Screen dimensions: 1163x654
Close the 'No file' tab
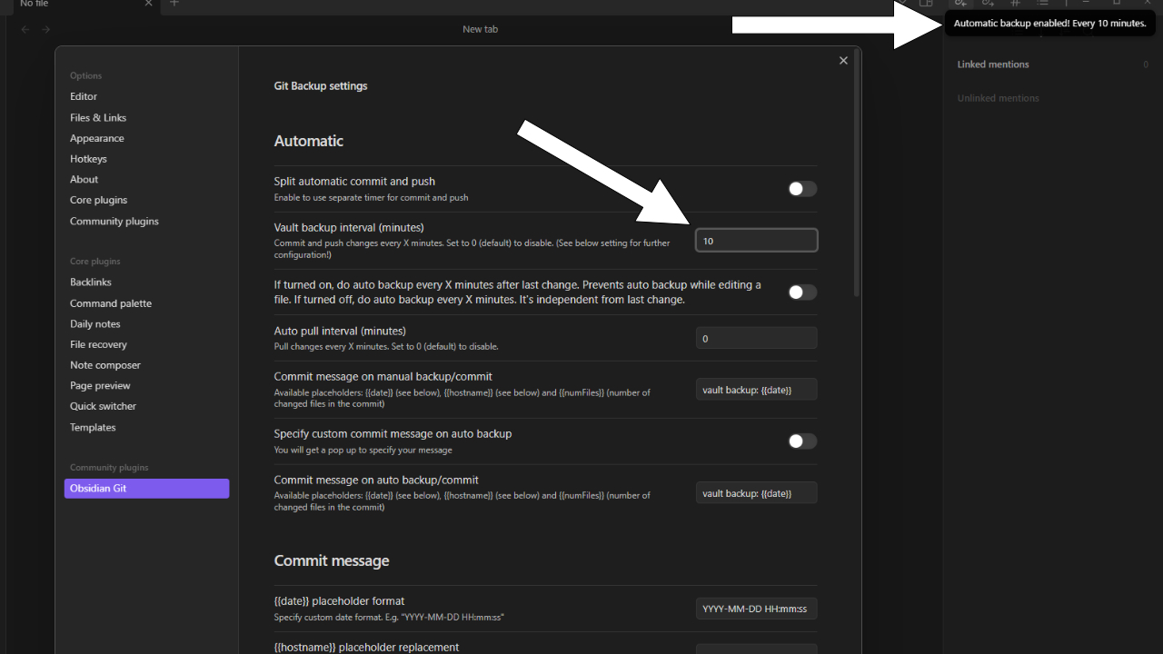tap(149, 4)
